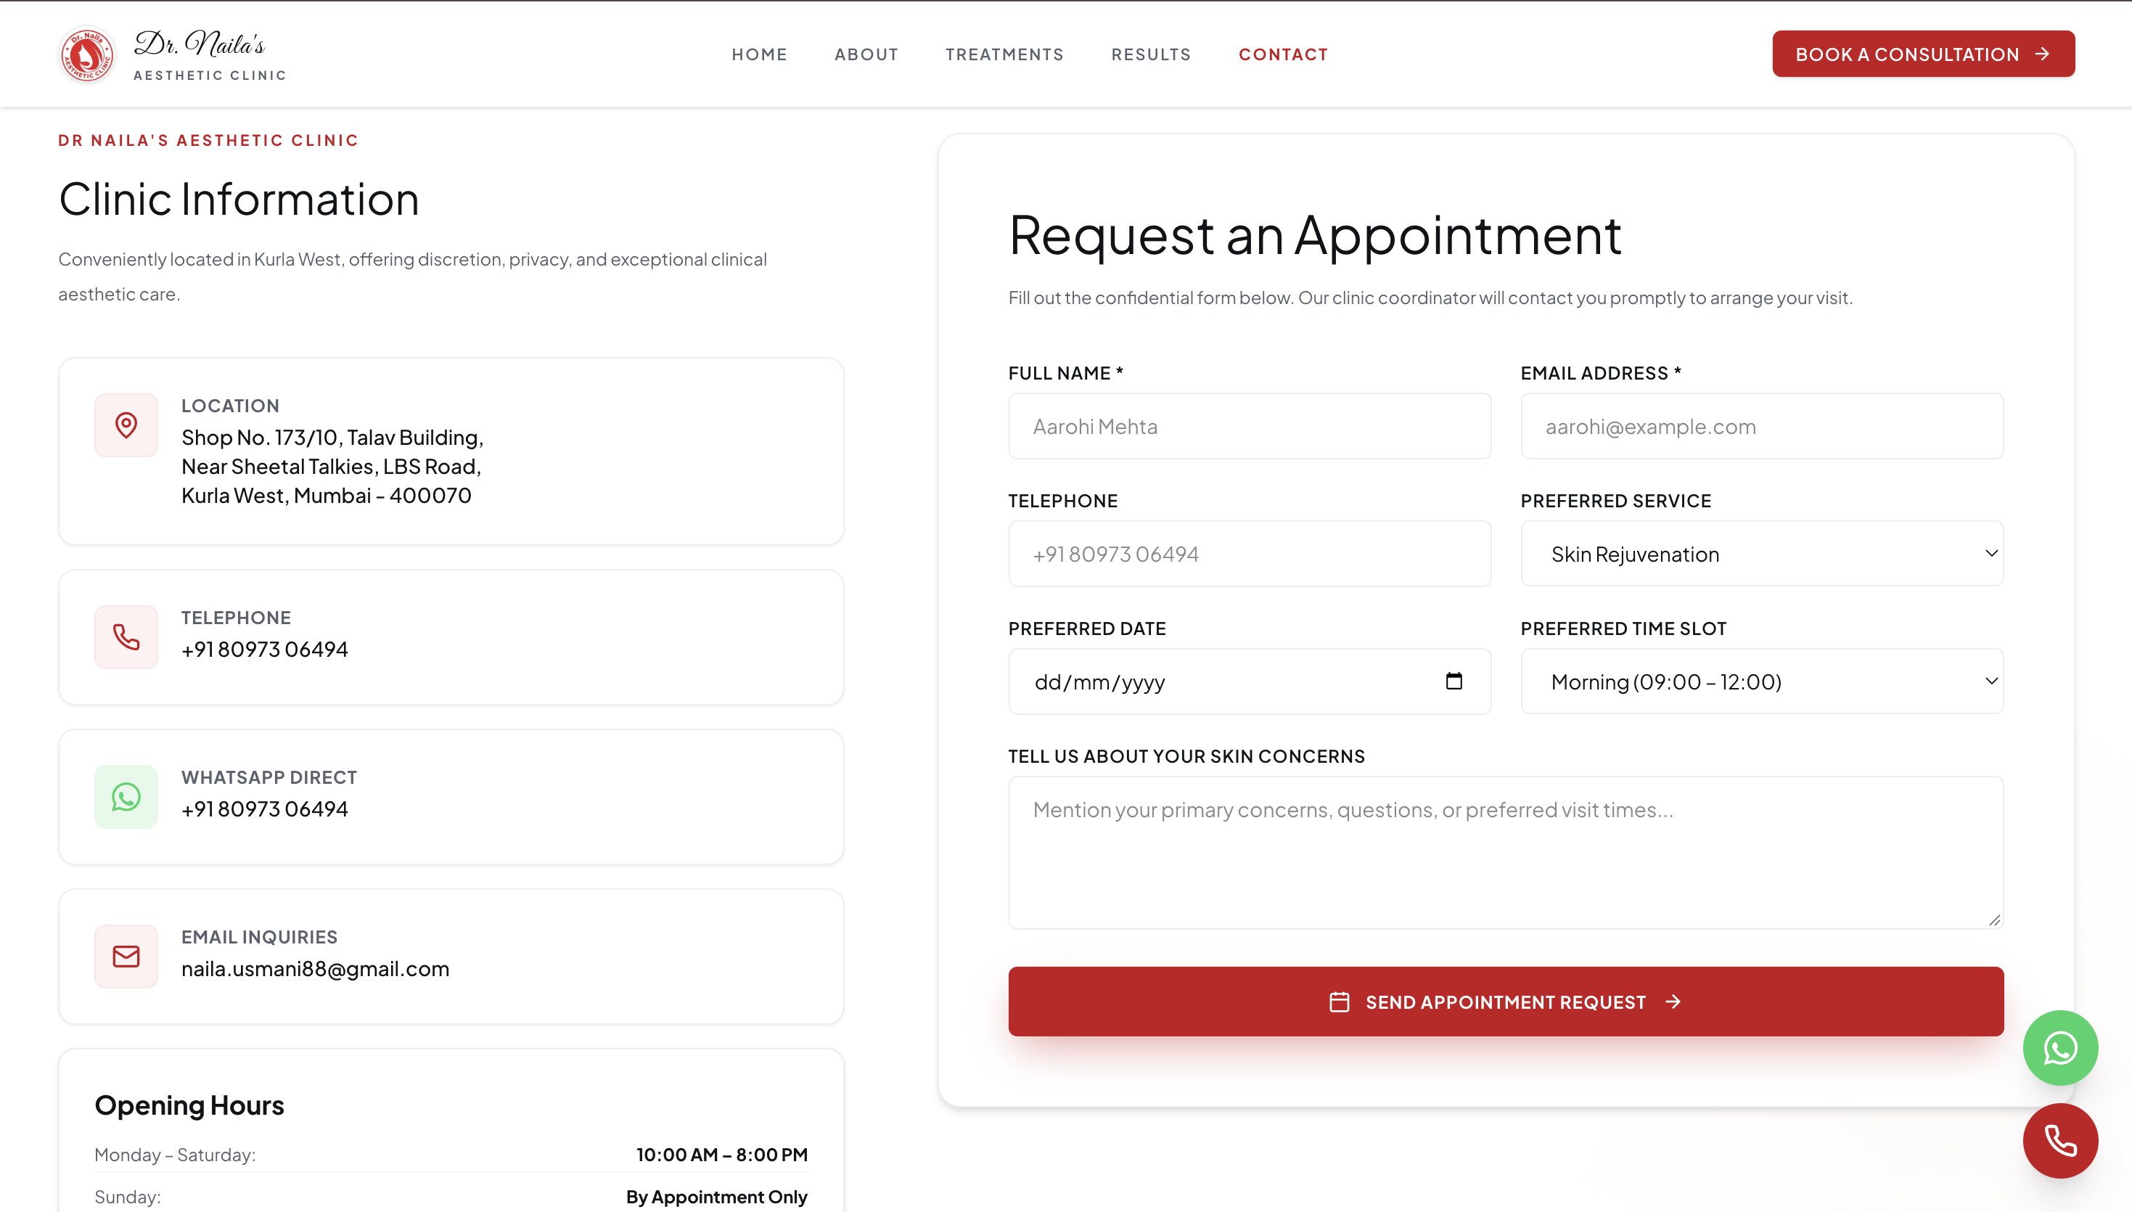The width and height of the screenshot is (2132, 1212).
Task: Open the Results nav link
Action: tap(1151, 54)
